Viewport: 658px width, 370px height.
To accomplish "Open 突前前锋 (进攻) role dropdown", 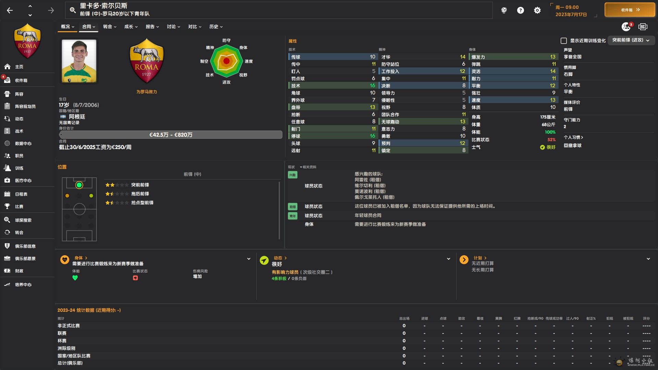I will click(x=631, y=40).
